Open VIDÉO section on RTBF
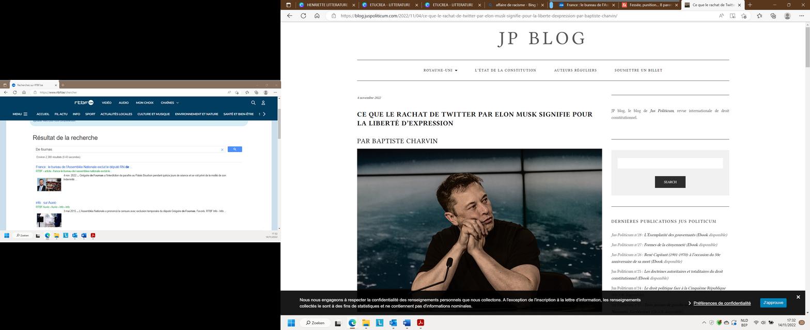 106,103
